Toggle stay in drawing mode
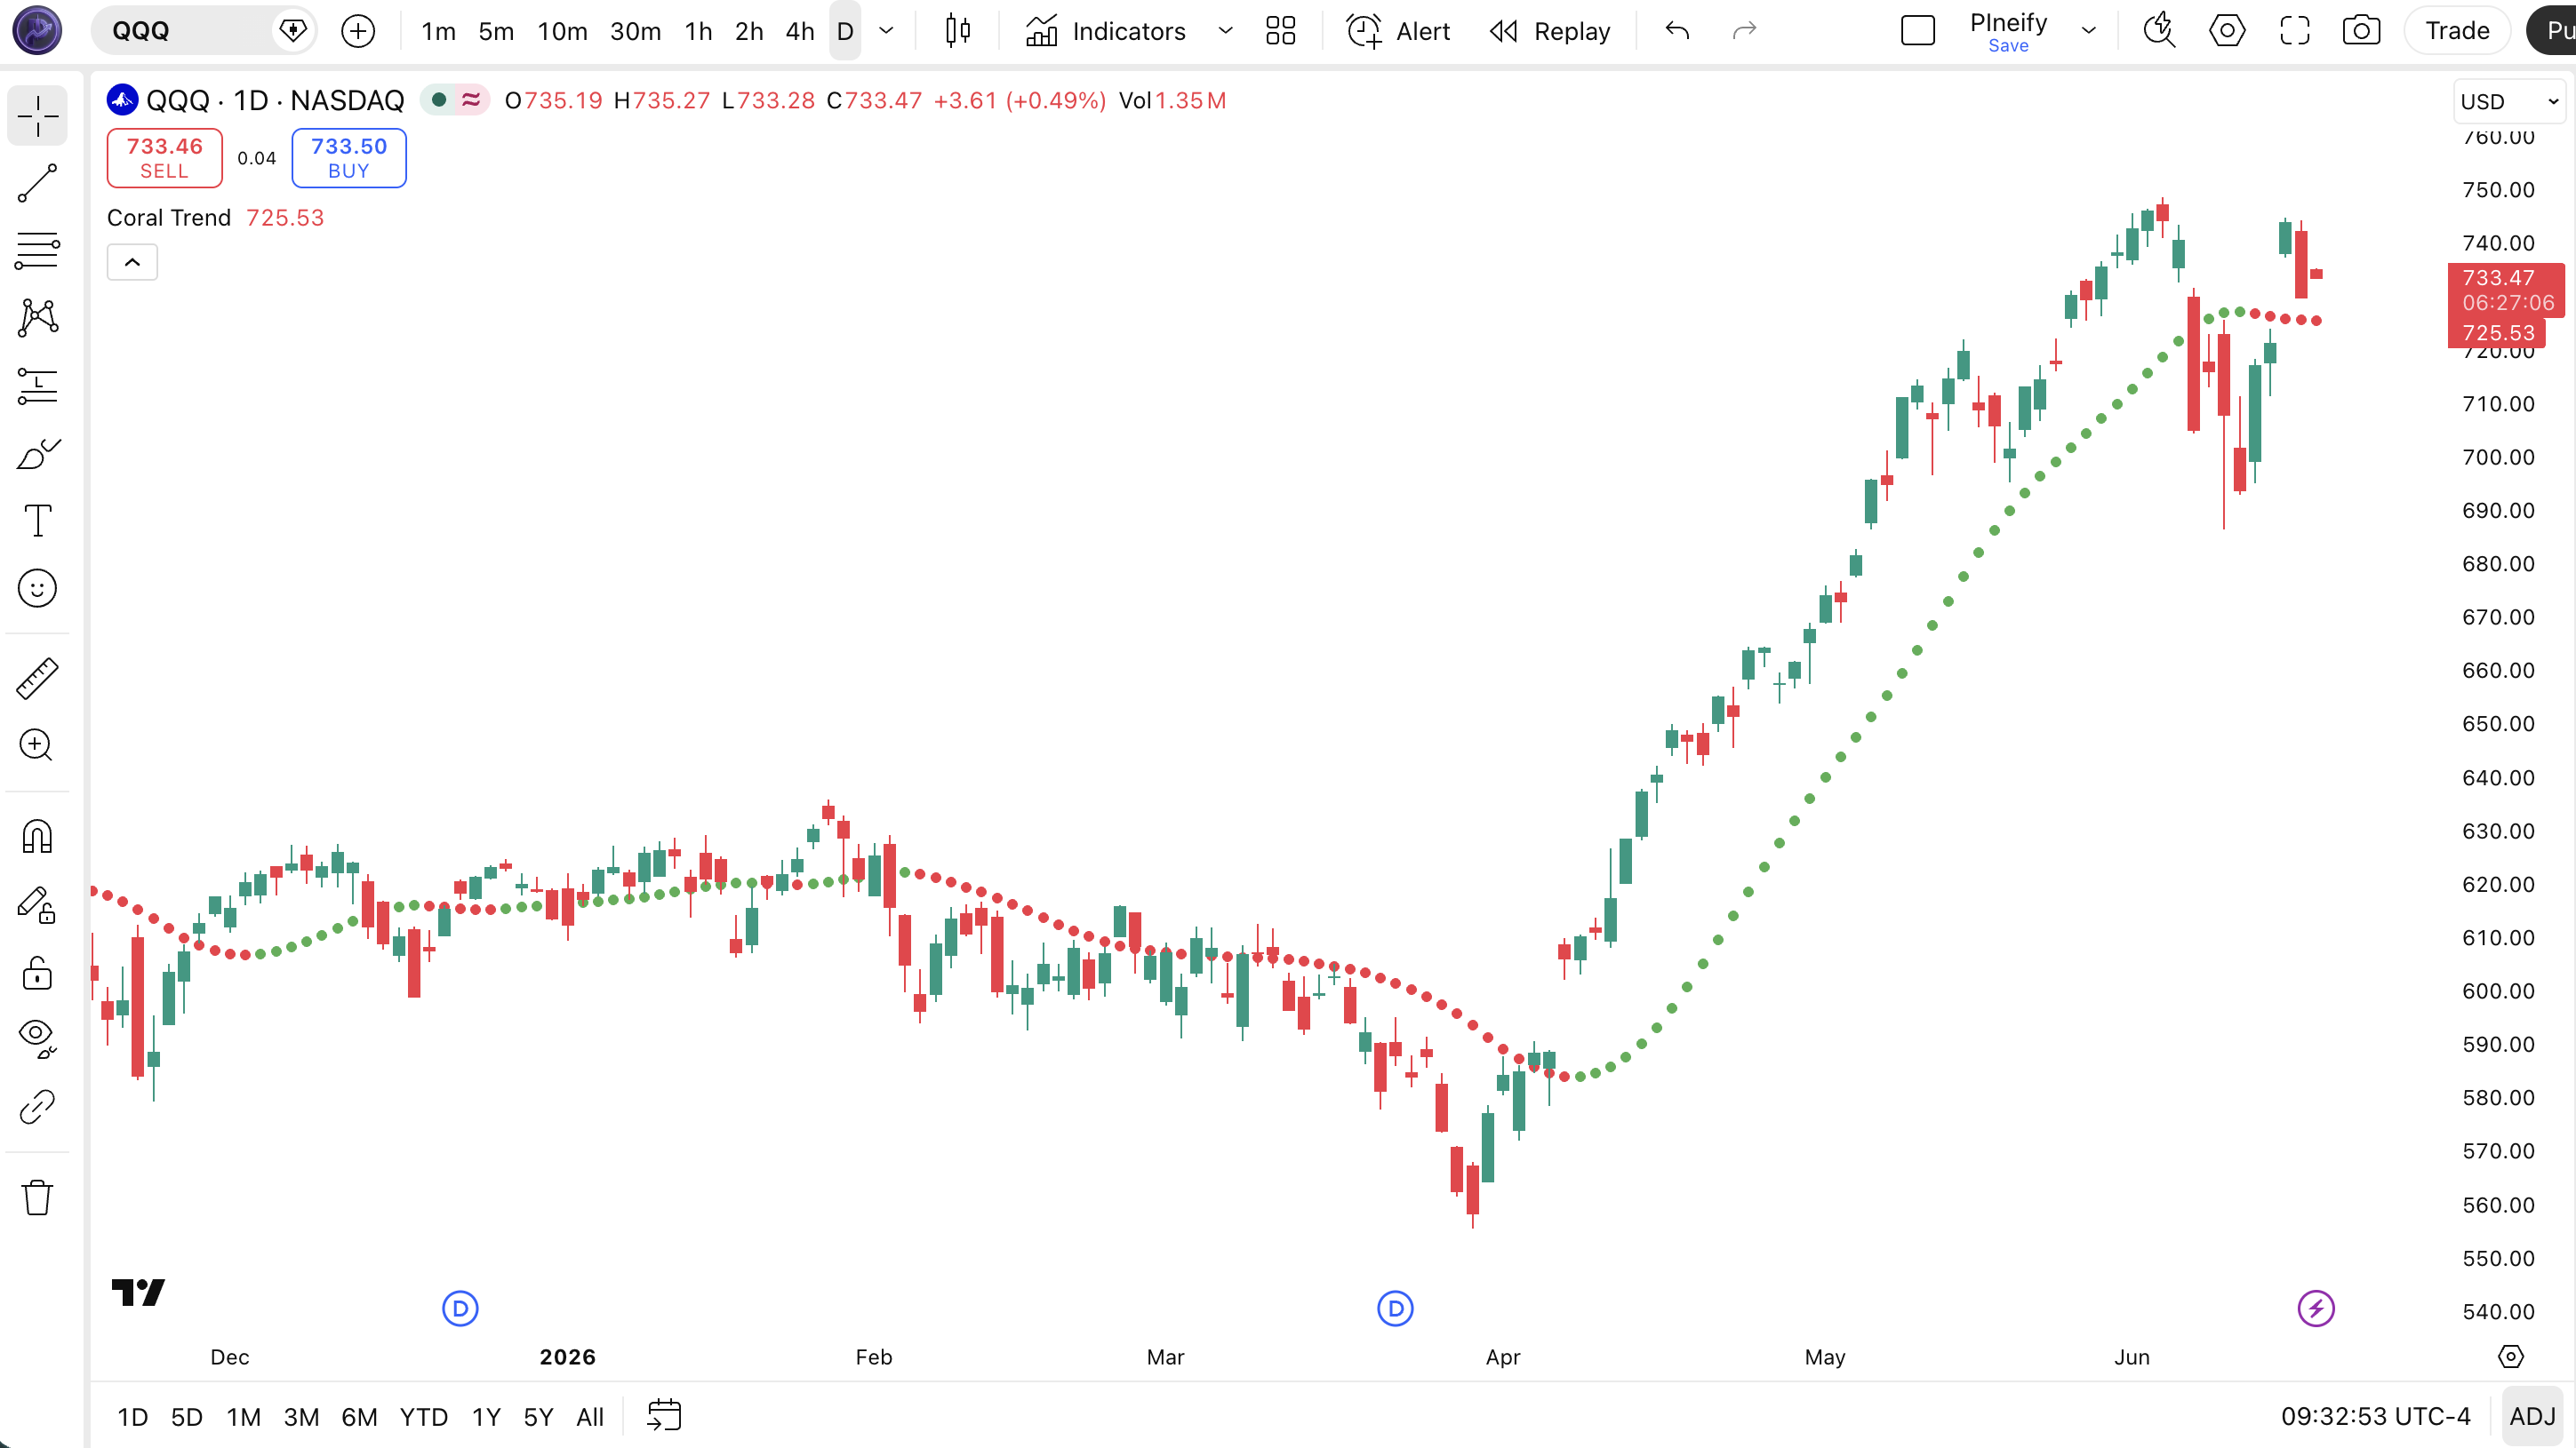2576x1448 pixels. [37, 904]
